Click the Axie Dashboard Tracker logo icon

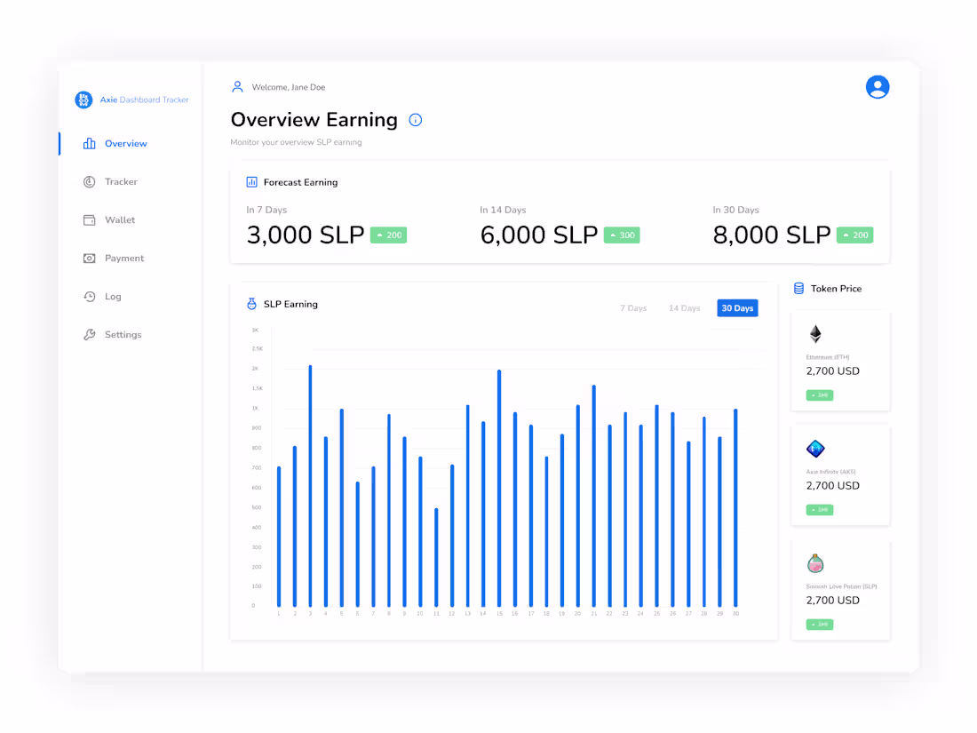coord(83,100)
